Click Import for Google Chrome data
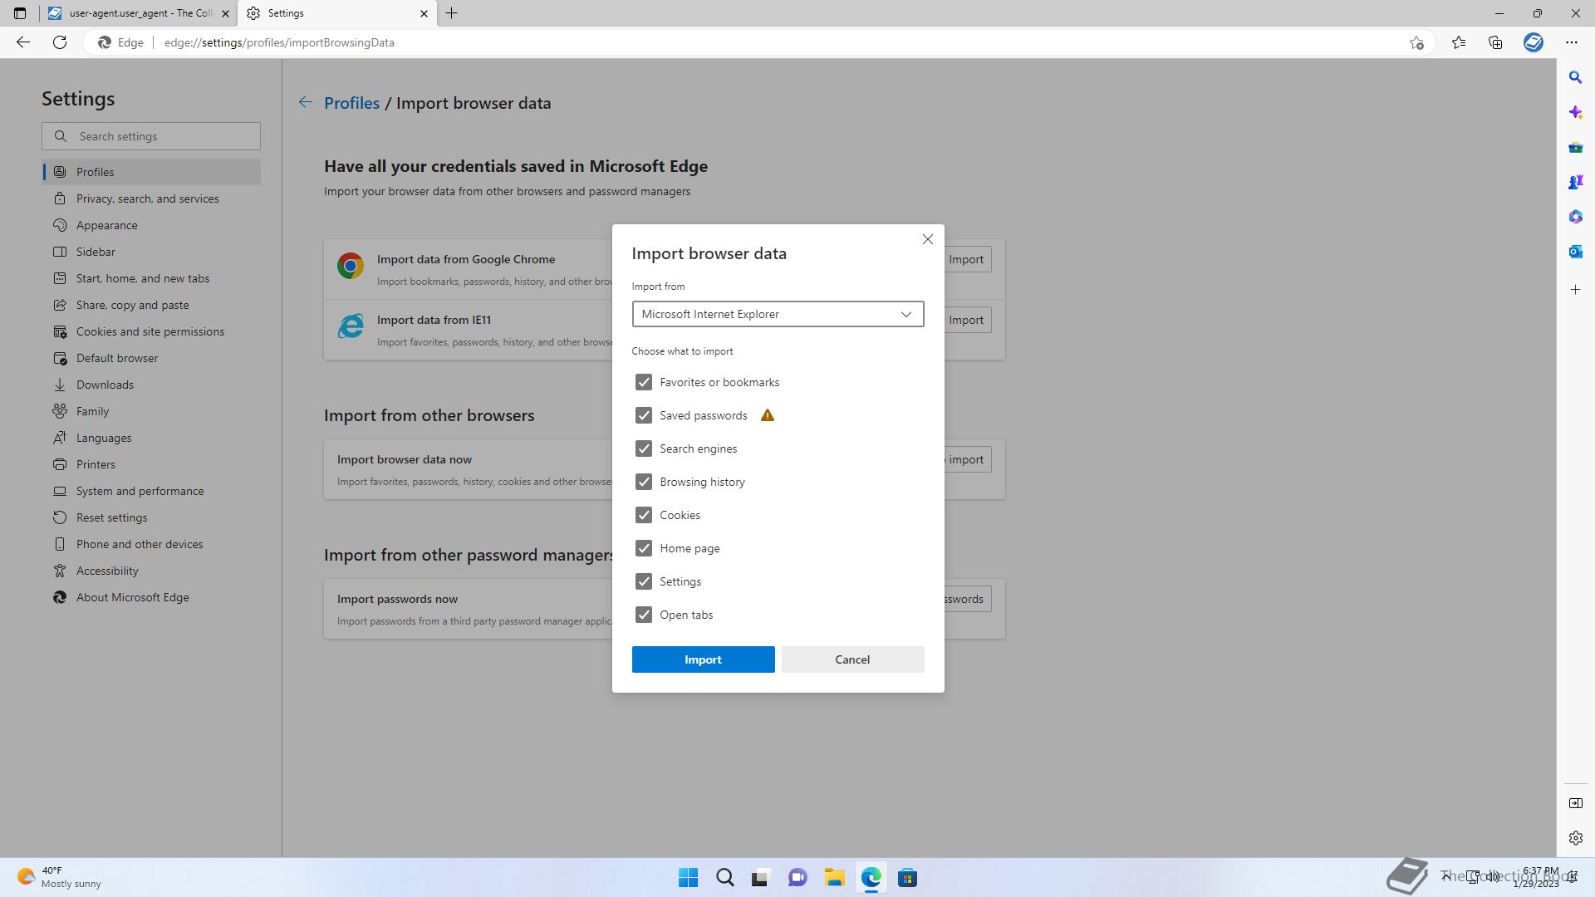1595x897 pixels. pyautogui.click(x=966, y=259)
